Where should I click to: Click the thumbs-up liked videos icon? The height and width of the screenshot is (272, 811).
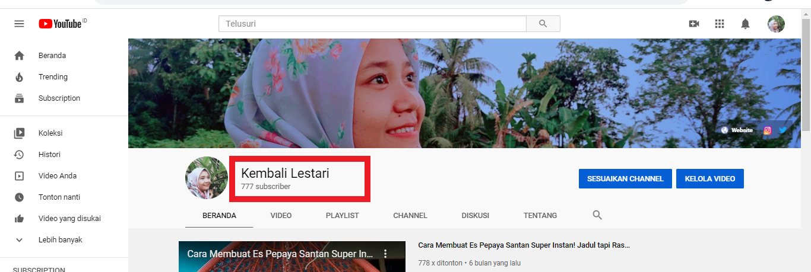(x=19, y=219)
